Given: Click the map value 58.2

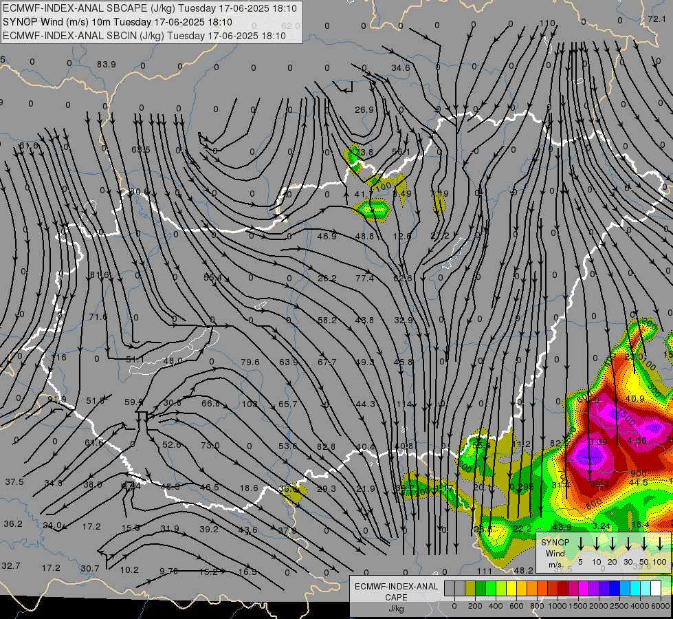Looking at the screenshot, I should pos(327,321).
